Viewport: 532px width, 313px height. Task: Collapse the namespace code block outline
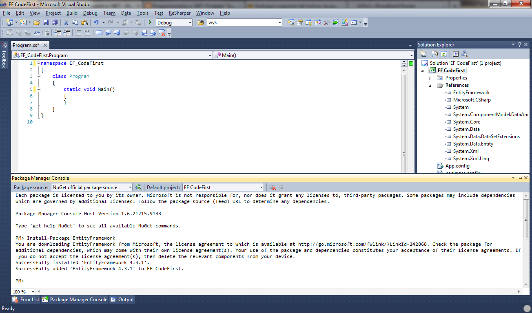coord(38,63)
